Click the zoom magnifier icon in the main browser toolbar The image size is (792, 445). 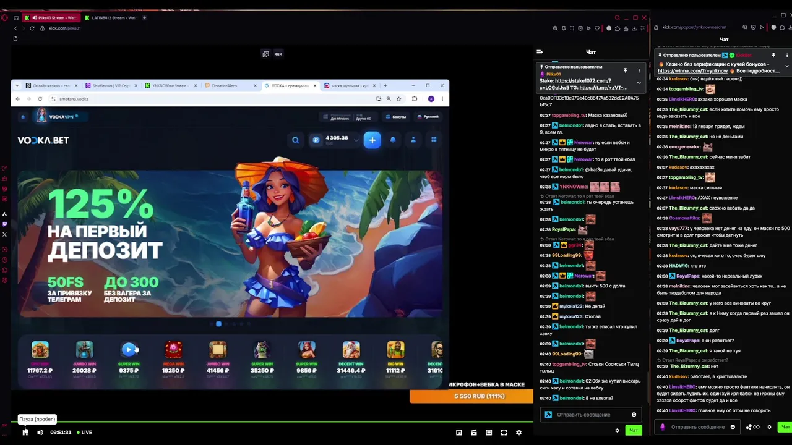tap(555, 28)
